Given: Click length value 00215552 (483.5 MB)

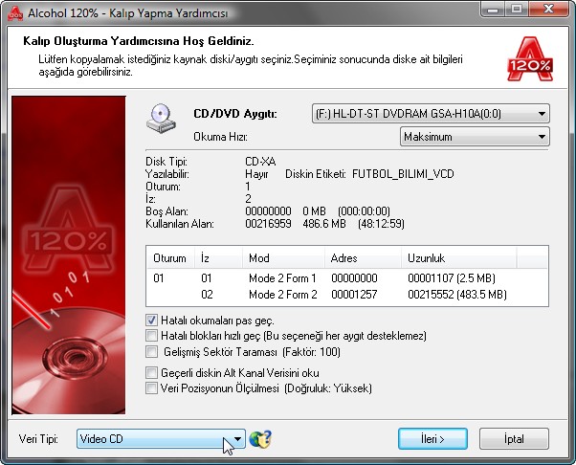Looking at the screenshot, I should click(457, 294).
